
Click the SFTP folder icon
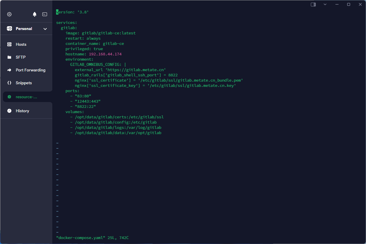(x=9, y=57)
